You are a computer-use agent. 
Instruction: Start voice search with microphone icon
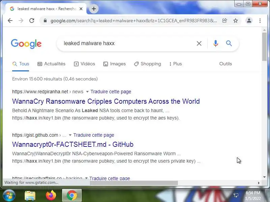coord(216,43)
